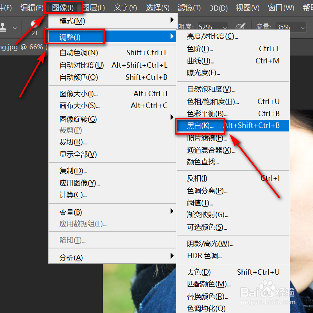The width and height of the screenshot is (313, 313).
Task: Select 黑白(K) adjustment
Action: coord(233,126)
